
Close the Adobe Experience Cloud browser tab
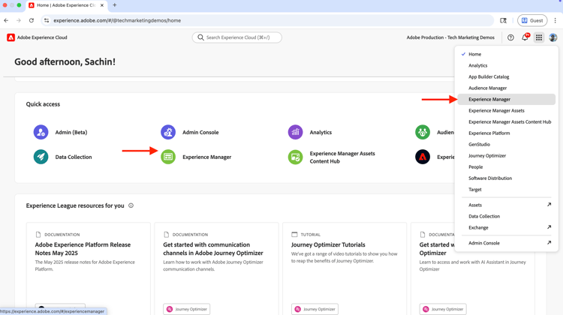click(x=102, y=5)
